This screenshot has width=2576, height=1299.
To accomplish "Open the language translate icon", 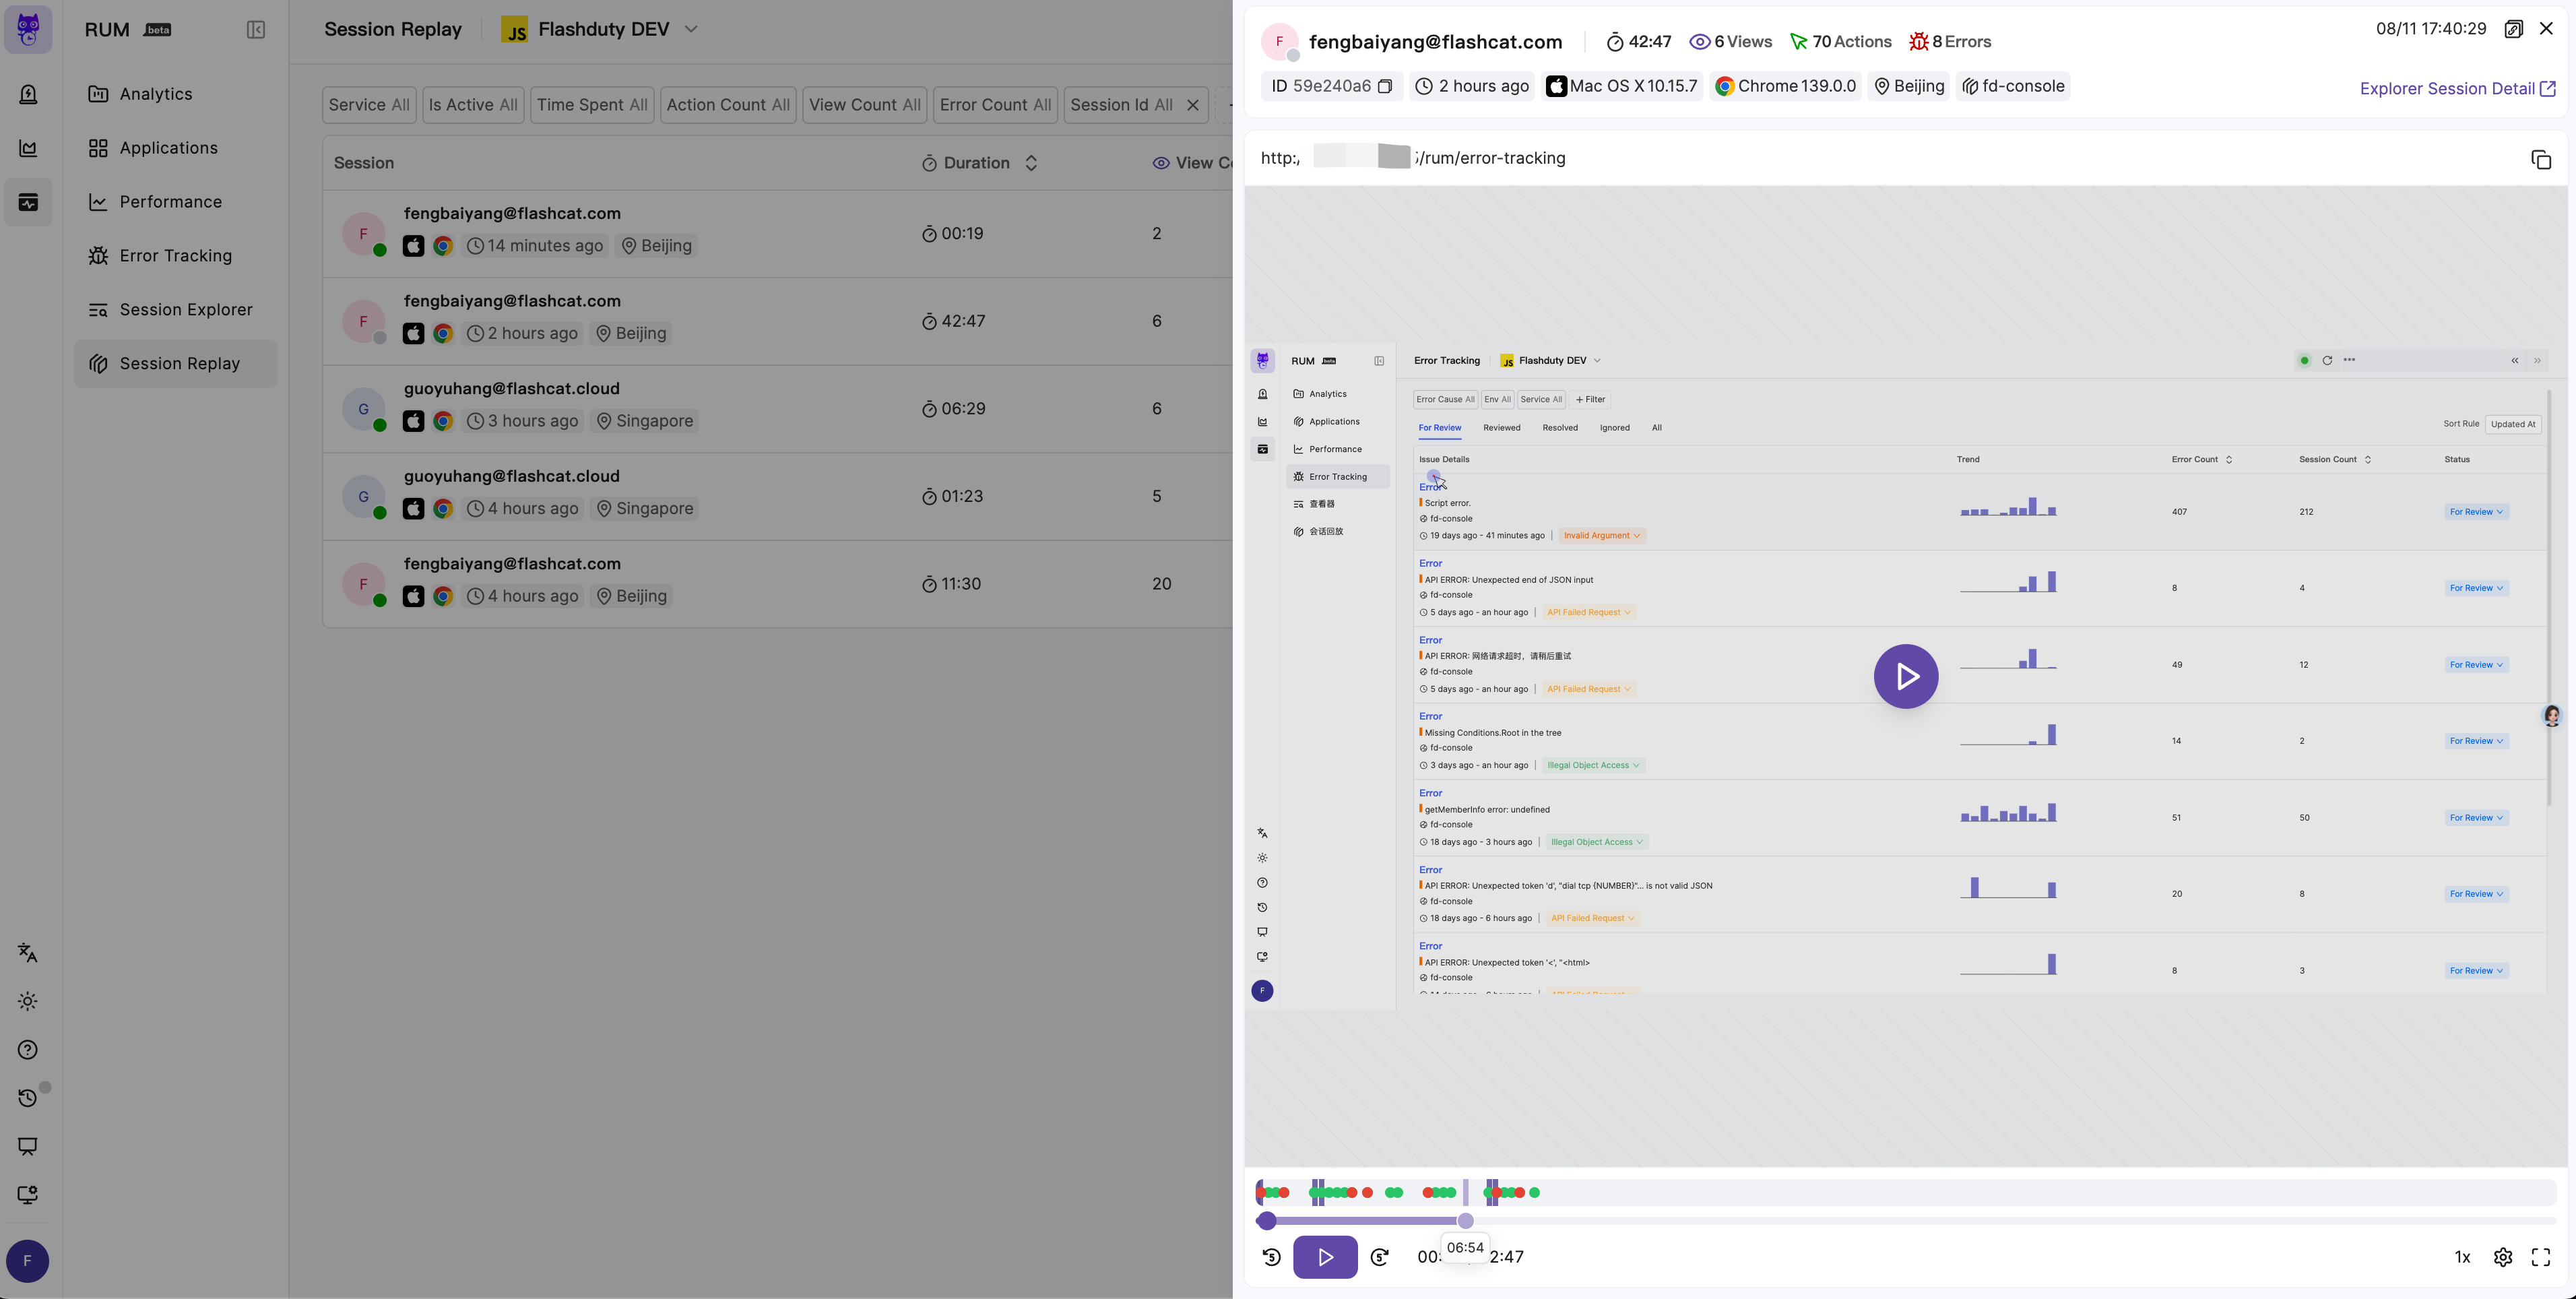I will coord(28,953).
